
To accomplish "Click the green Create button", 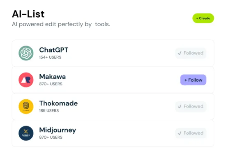I will coord(203,18).
